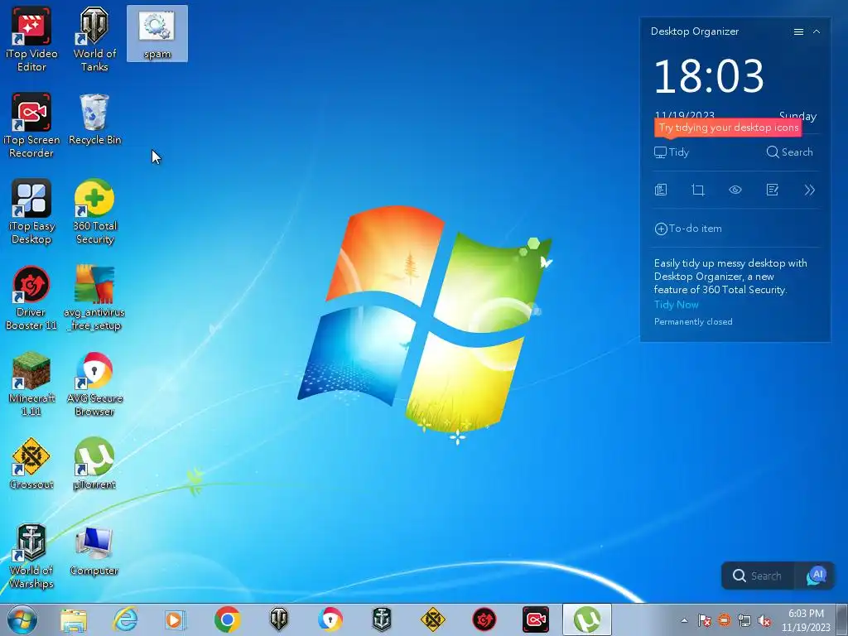The width and height of the screenshot is (848, 636).
Task: Open the Desktop Organizer hamburger menu
Action: pos(798,32)
